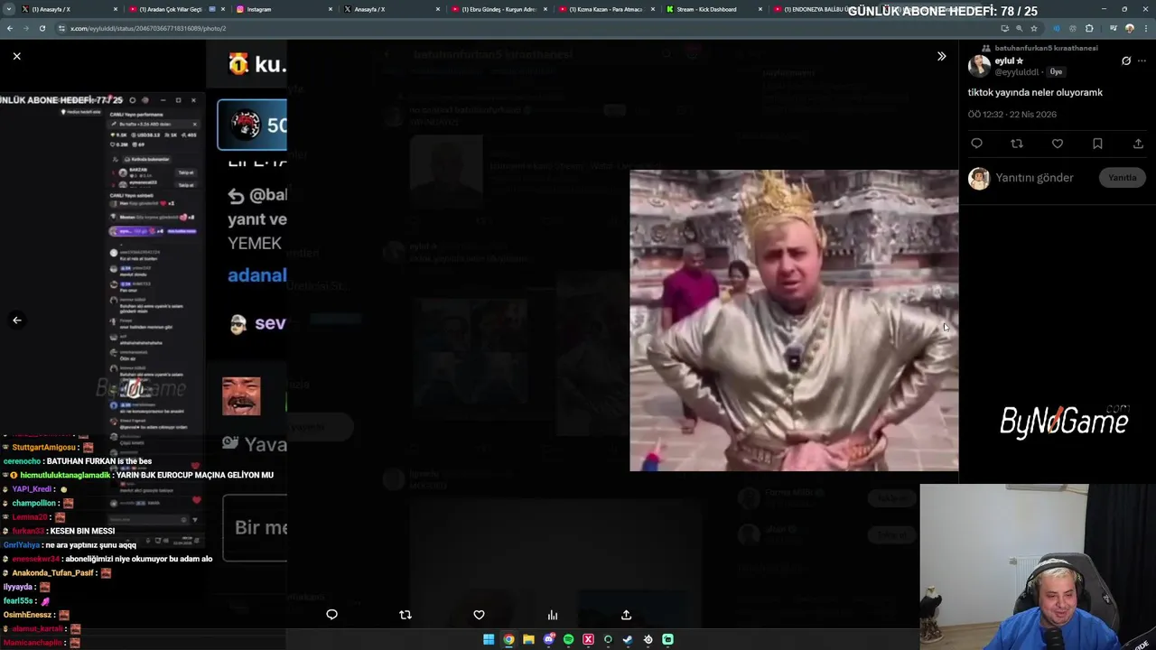Open Discord from the taskbar
1156x650 pixels.
tap(548, 639)
